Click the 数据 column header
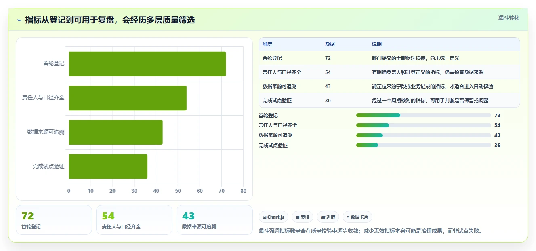The height and width of the screenshot is (251, 536). (x=330, y=44)
